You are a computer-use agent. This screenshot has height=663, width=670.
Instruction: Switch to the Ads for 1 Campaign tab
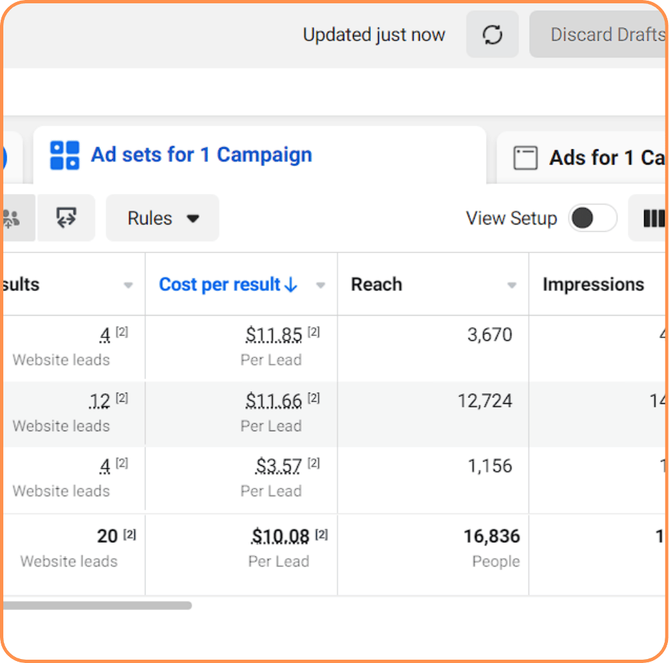pos(598,158)
